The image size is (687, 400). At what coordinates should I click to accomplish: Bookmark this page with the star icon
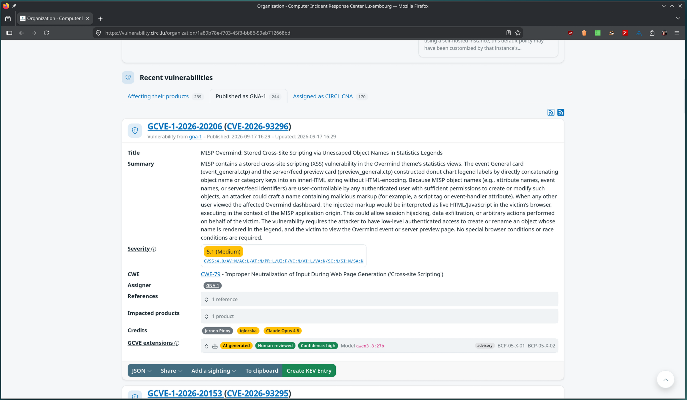[x=518, y=33]
